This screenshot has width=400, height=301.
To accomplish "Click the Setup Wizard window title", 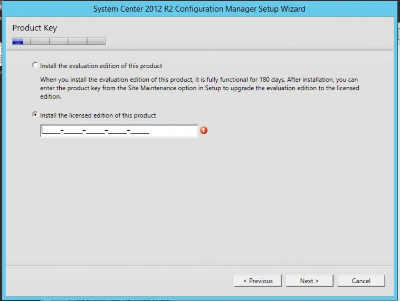I will (x=199, y=9).
